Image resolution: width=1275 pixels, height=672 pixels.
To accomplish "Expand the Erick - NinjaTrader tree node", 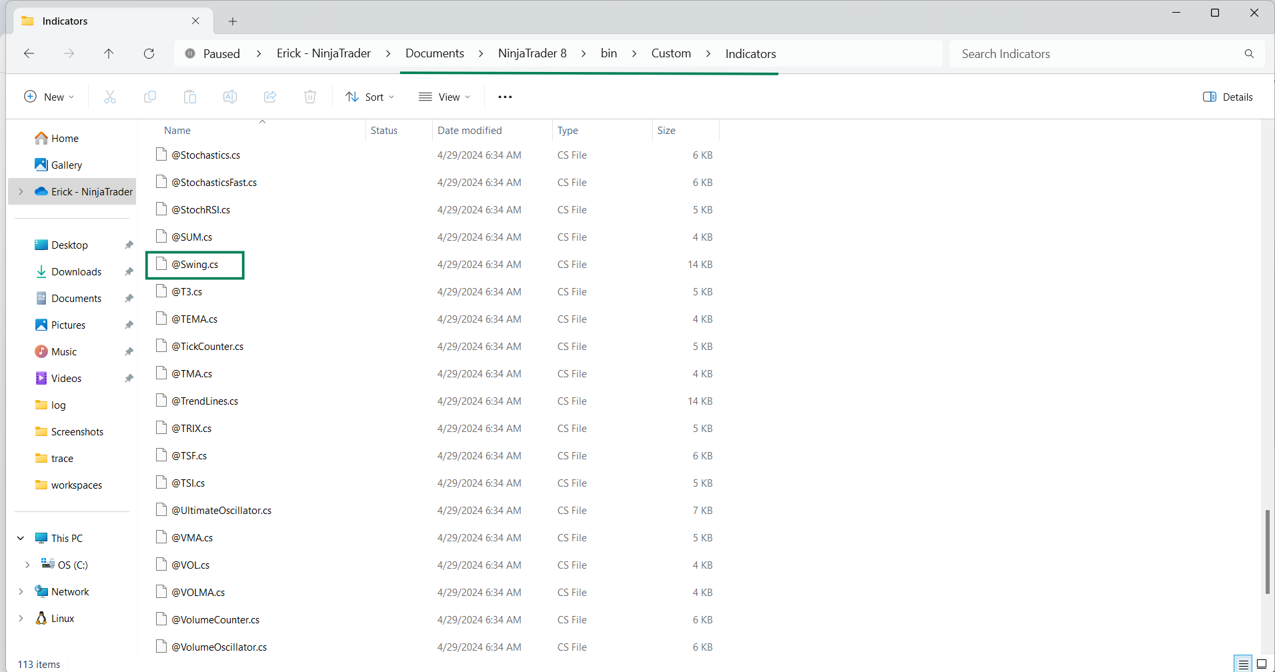I will (21, 191).
